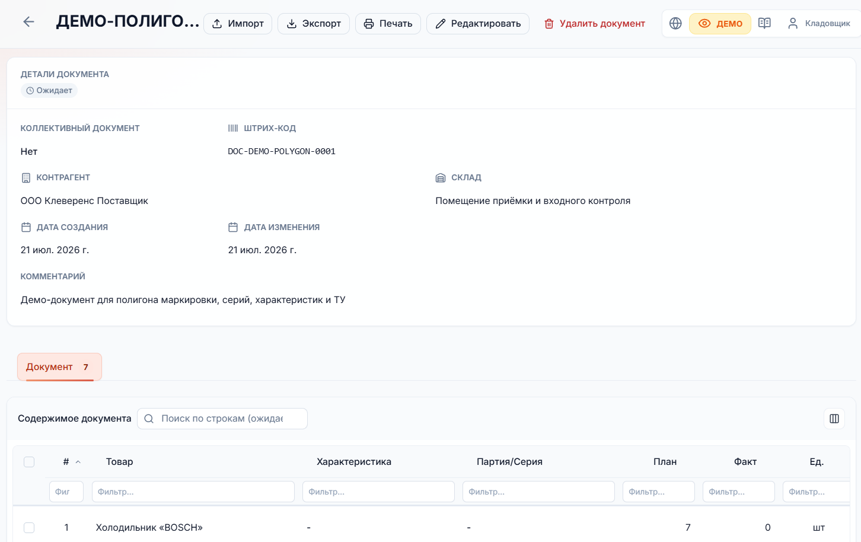Focus the План filter field
The width and height of the screenshot is (861, 542).
[x=659, y=492]
